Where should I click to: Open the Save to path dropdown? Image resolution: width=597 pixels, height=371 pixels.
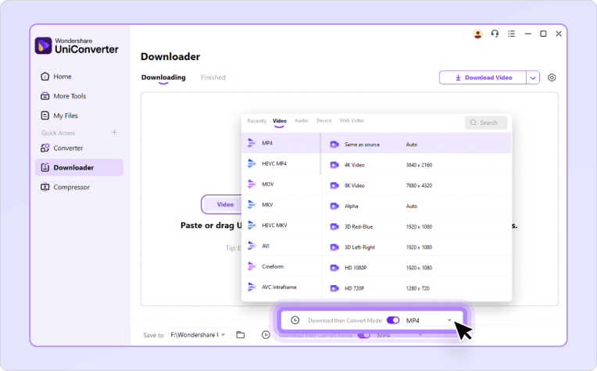pyautogui.click(x=223, y=335)
